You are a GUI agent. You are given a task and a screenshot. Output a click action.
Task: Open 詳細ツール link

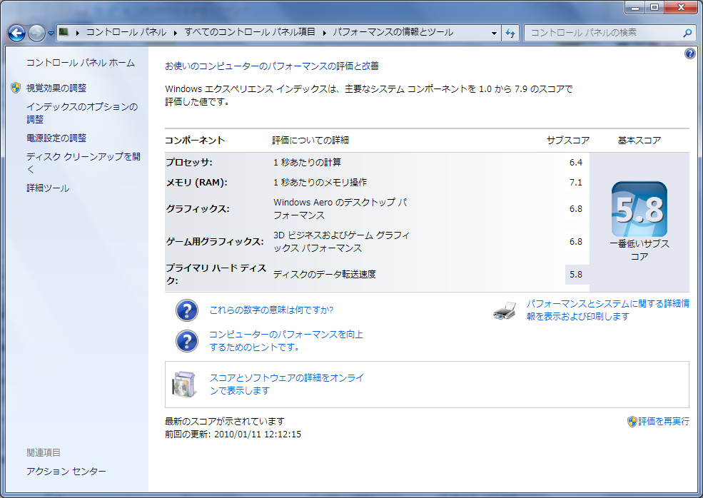tap(48, 188)
